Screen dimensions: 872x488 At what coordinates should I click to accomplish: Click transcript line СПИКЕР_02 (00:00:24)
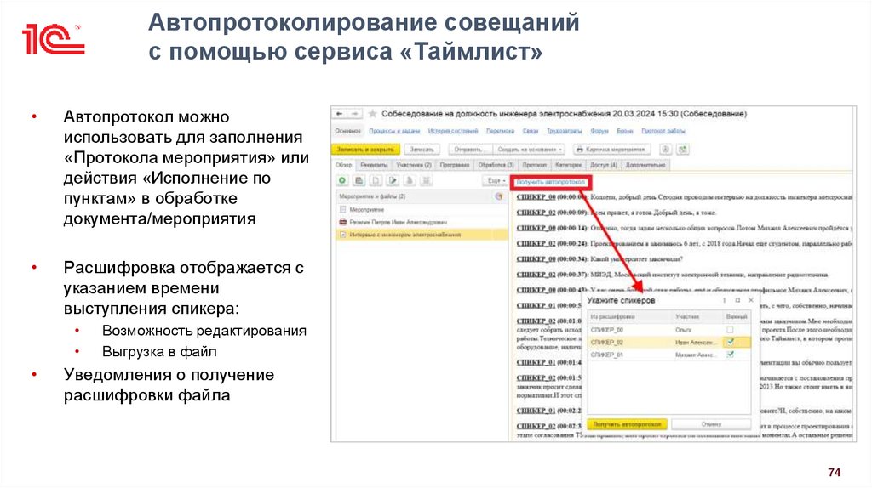[x=684, y=243]
